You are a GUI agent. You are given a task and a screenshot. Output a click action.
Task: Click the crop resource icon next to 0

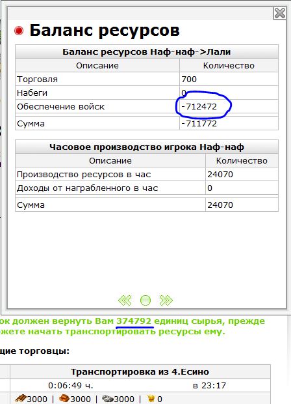(x=151, y=399)
